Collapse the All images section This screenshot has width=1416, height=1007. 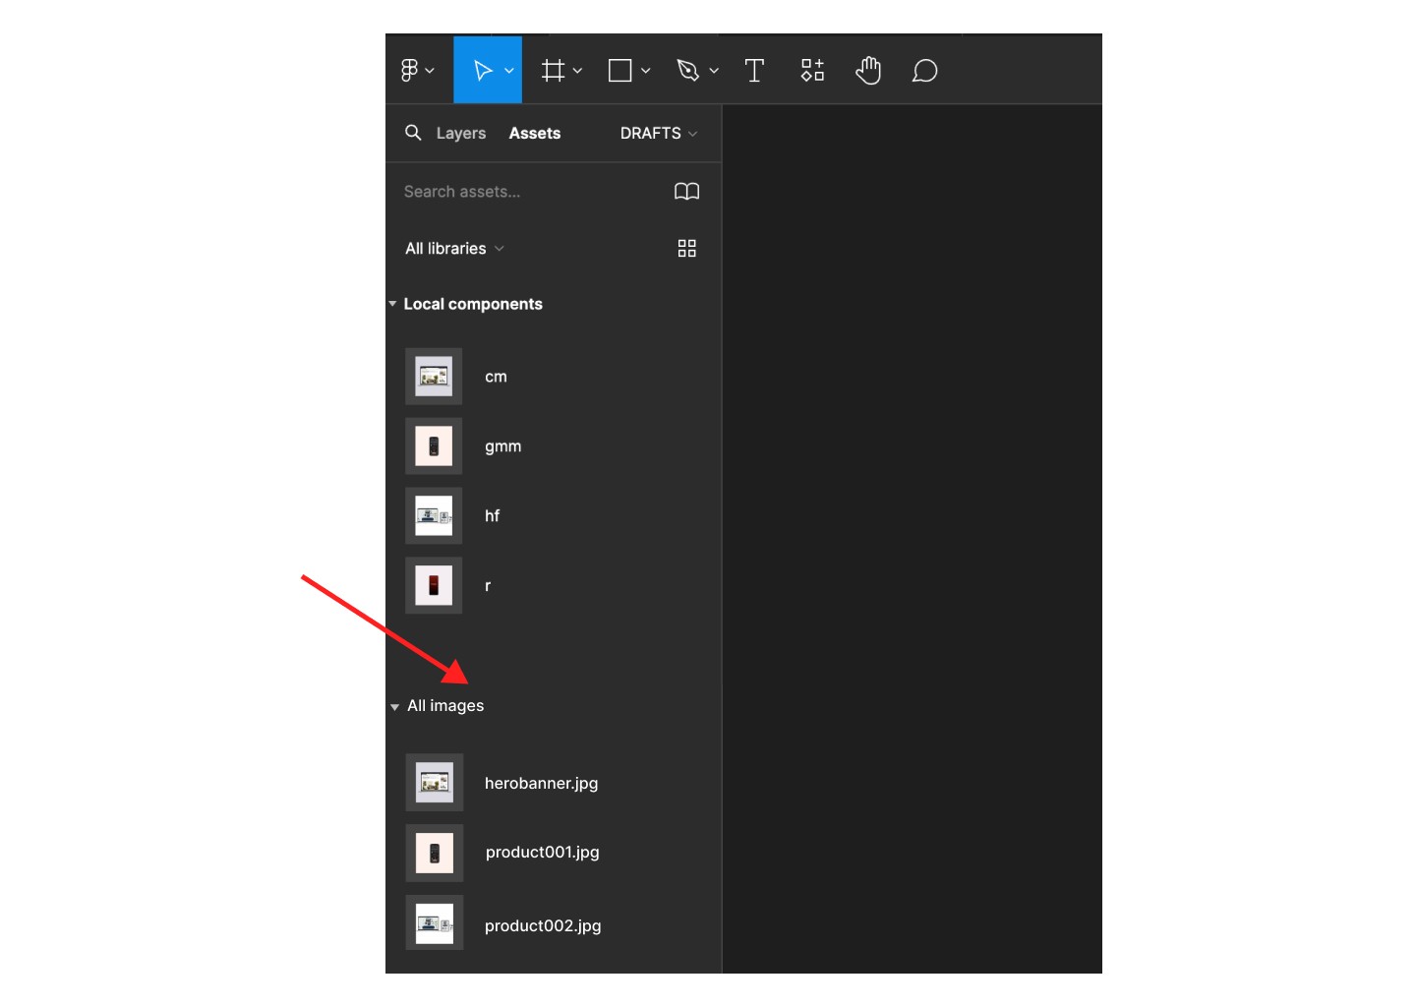[394, 707]
